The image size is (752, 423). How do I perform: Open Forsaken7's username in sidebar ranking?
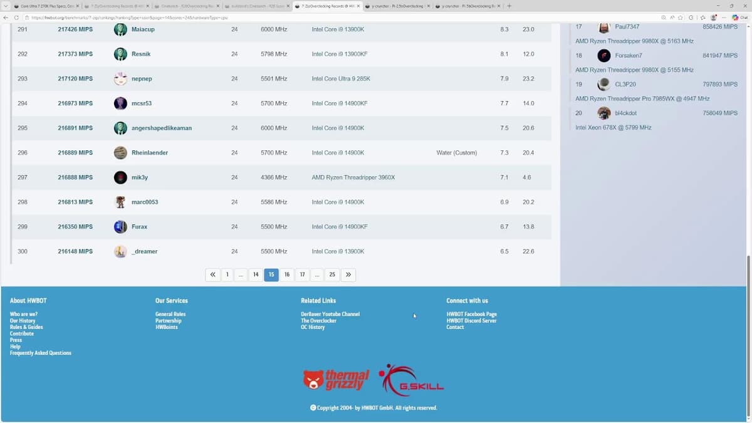[x=629, y=56]
